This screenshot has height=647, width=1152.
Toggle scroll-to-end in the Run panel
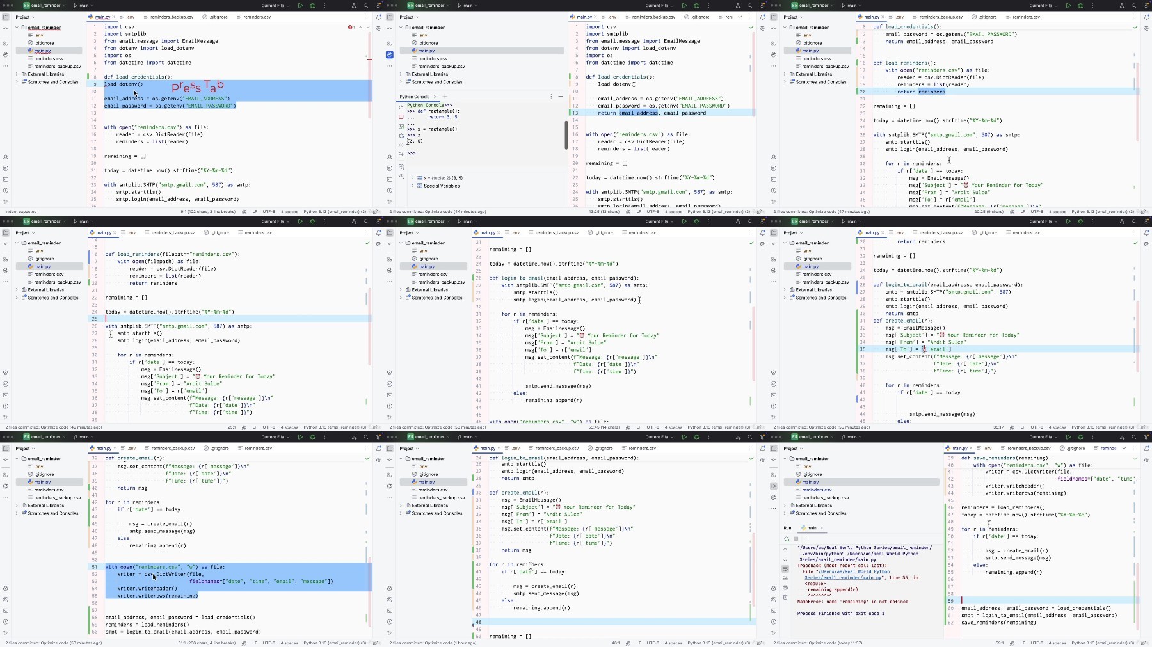click(x=785, y=579)
